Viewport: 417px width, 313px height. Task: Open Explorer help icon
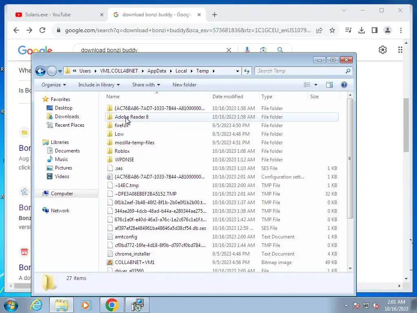click(x=344, y=85)
